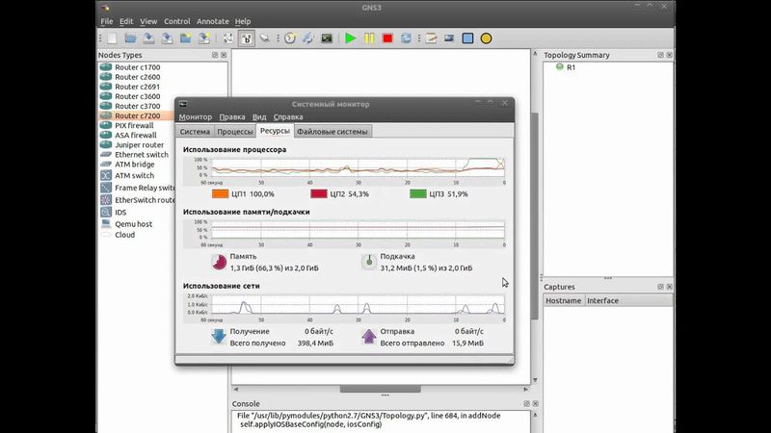Select Juniper router node type
This screenshot has width=771, height=433.
[x=139, y=145]
